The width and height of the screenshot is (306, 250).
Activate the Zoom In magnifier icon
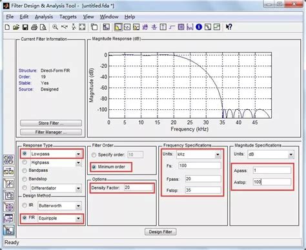[56, 27]
